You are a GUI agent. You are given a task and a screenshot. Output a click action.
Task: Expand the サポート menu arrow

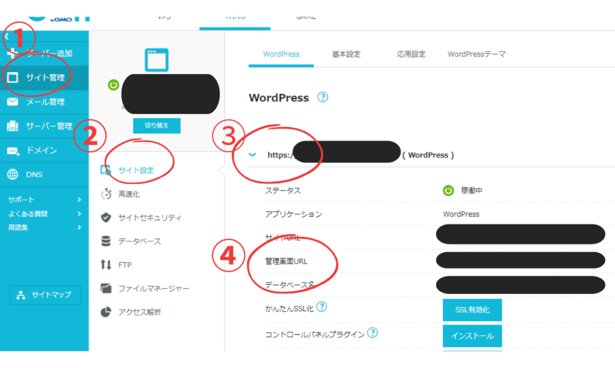tap(79, 200)
